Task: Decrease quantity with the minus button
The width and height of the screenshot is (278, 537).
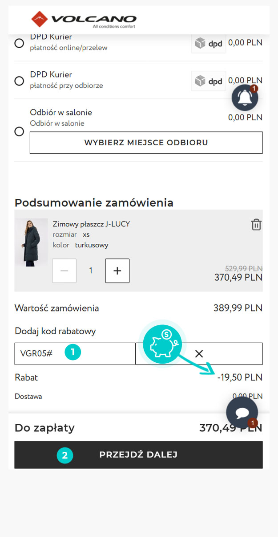Action: click(x=64, y=271)
